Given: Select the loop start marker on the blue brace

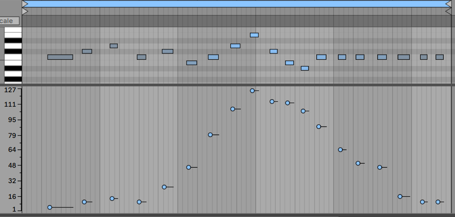Looking at the screenshot, I should click(25, 4).
